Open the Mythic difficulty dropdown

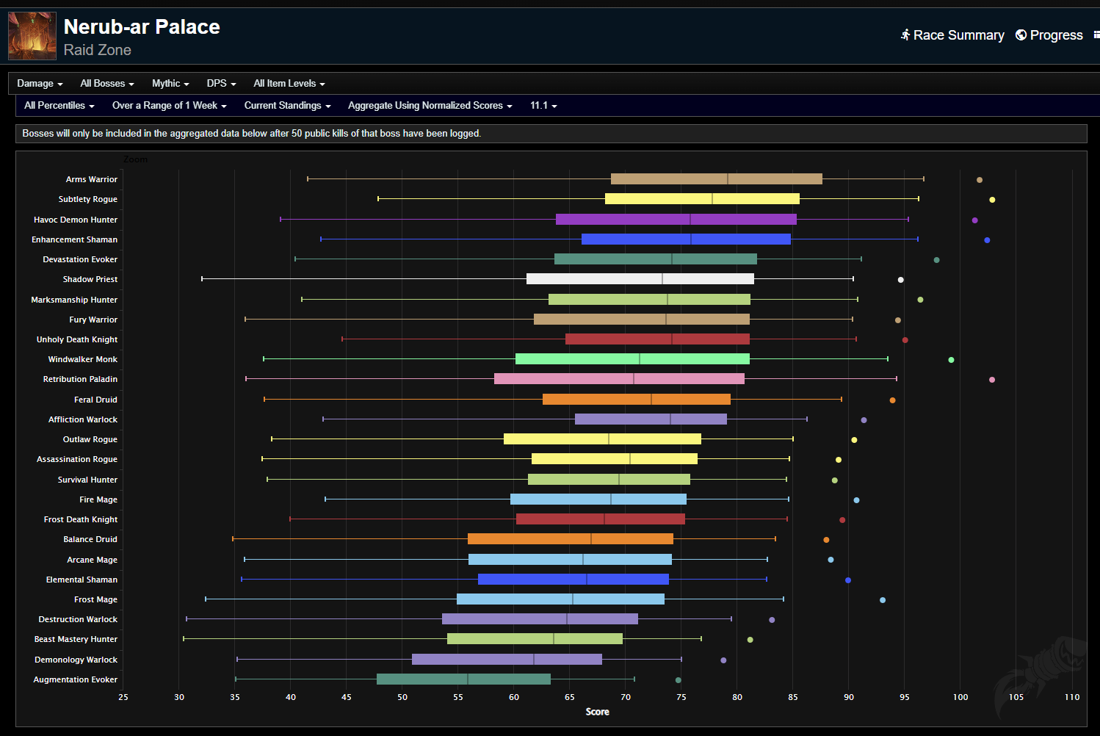(170, 84)
